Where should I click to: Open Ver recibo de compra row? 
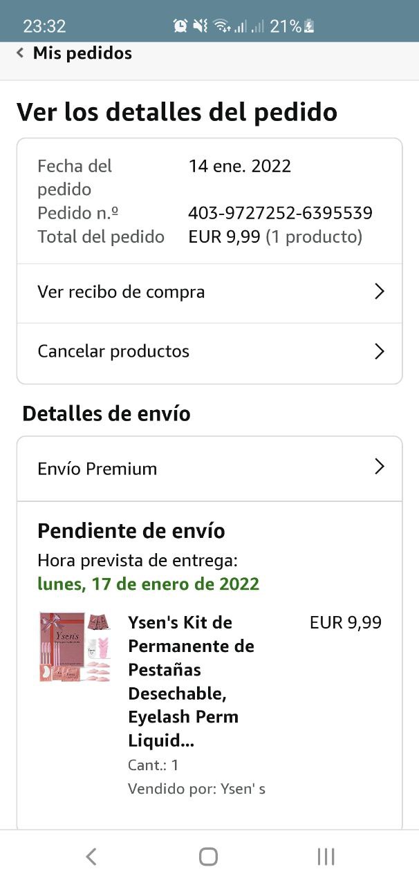point(121,292)
